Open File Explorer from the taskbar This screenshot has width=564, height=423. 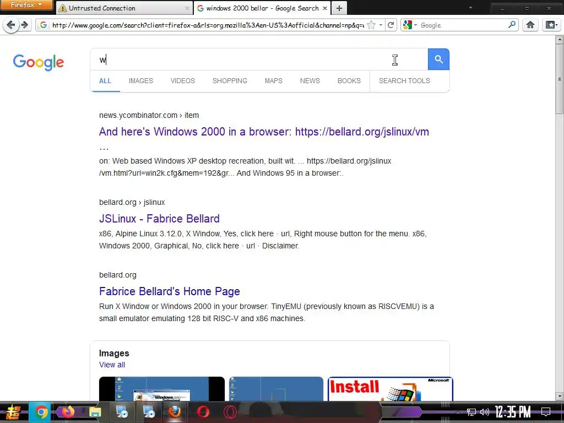(x=95, y=412)
